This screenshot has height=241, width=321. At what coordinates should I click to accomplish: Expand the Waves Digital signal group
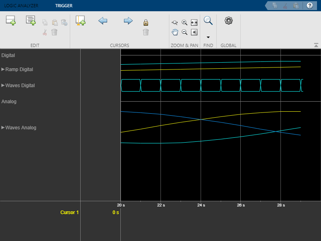[3, 86]
